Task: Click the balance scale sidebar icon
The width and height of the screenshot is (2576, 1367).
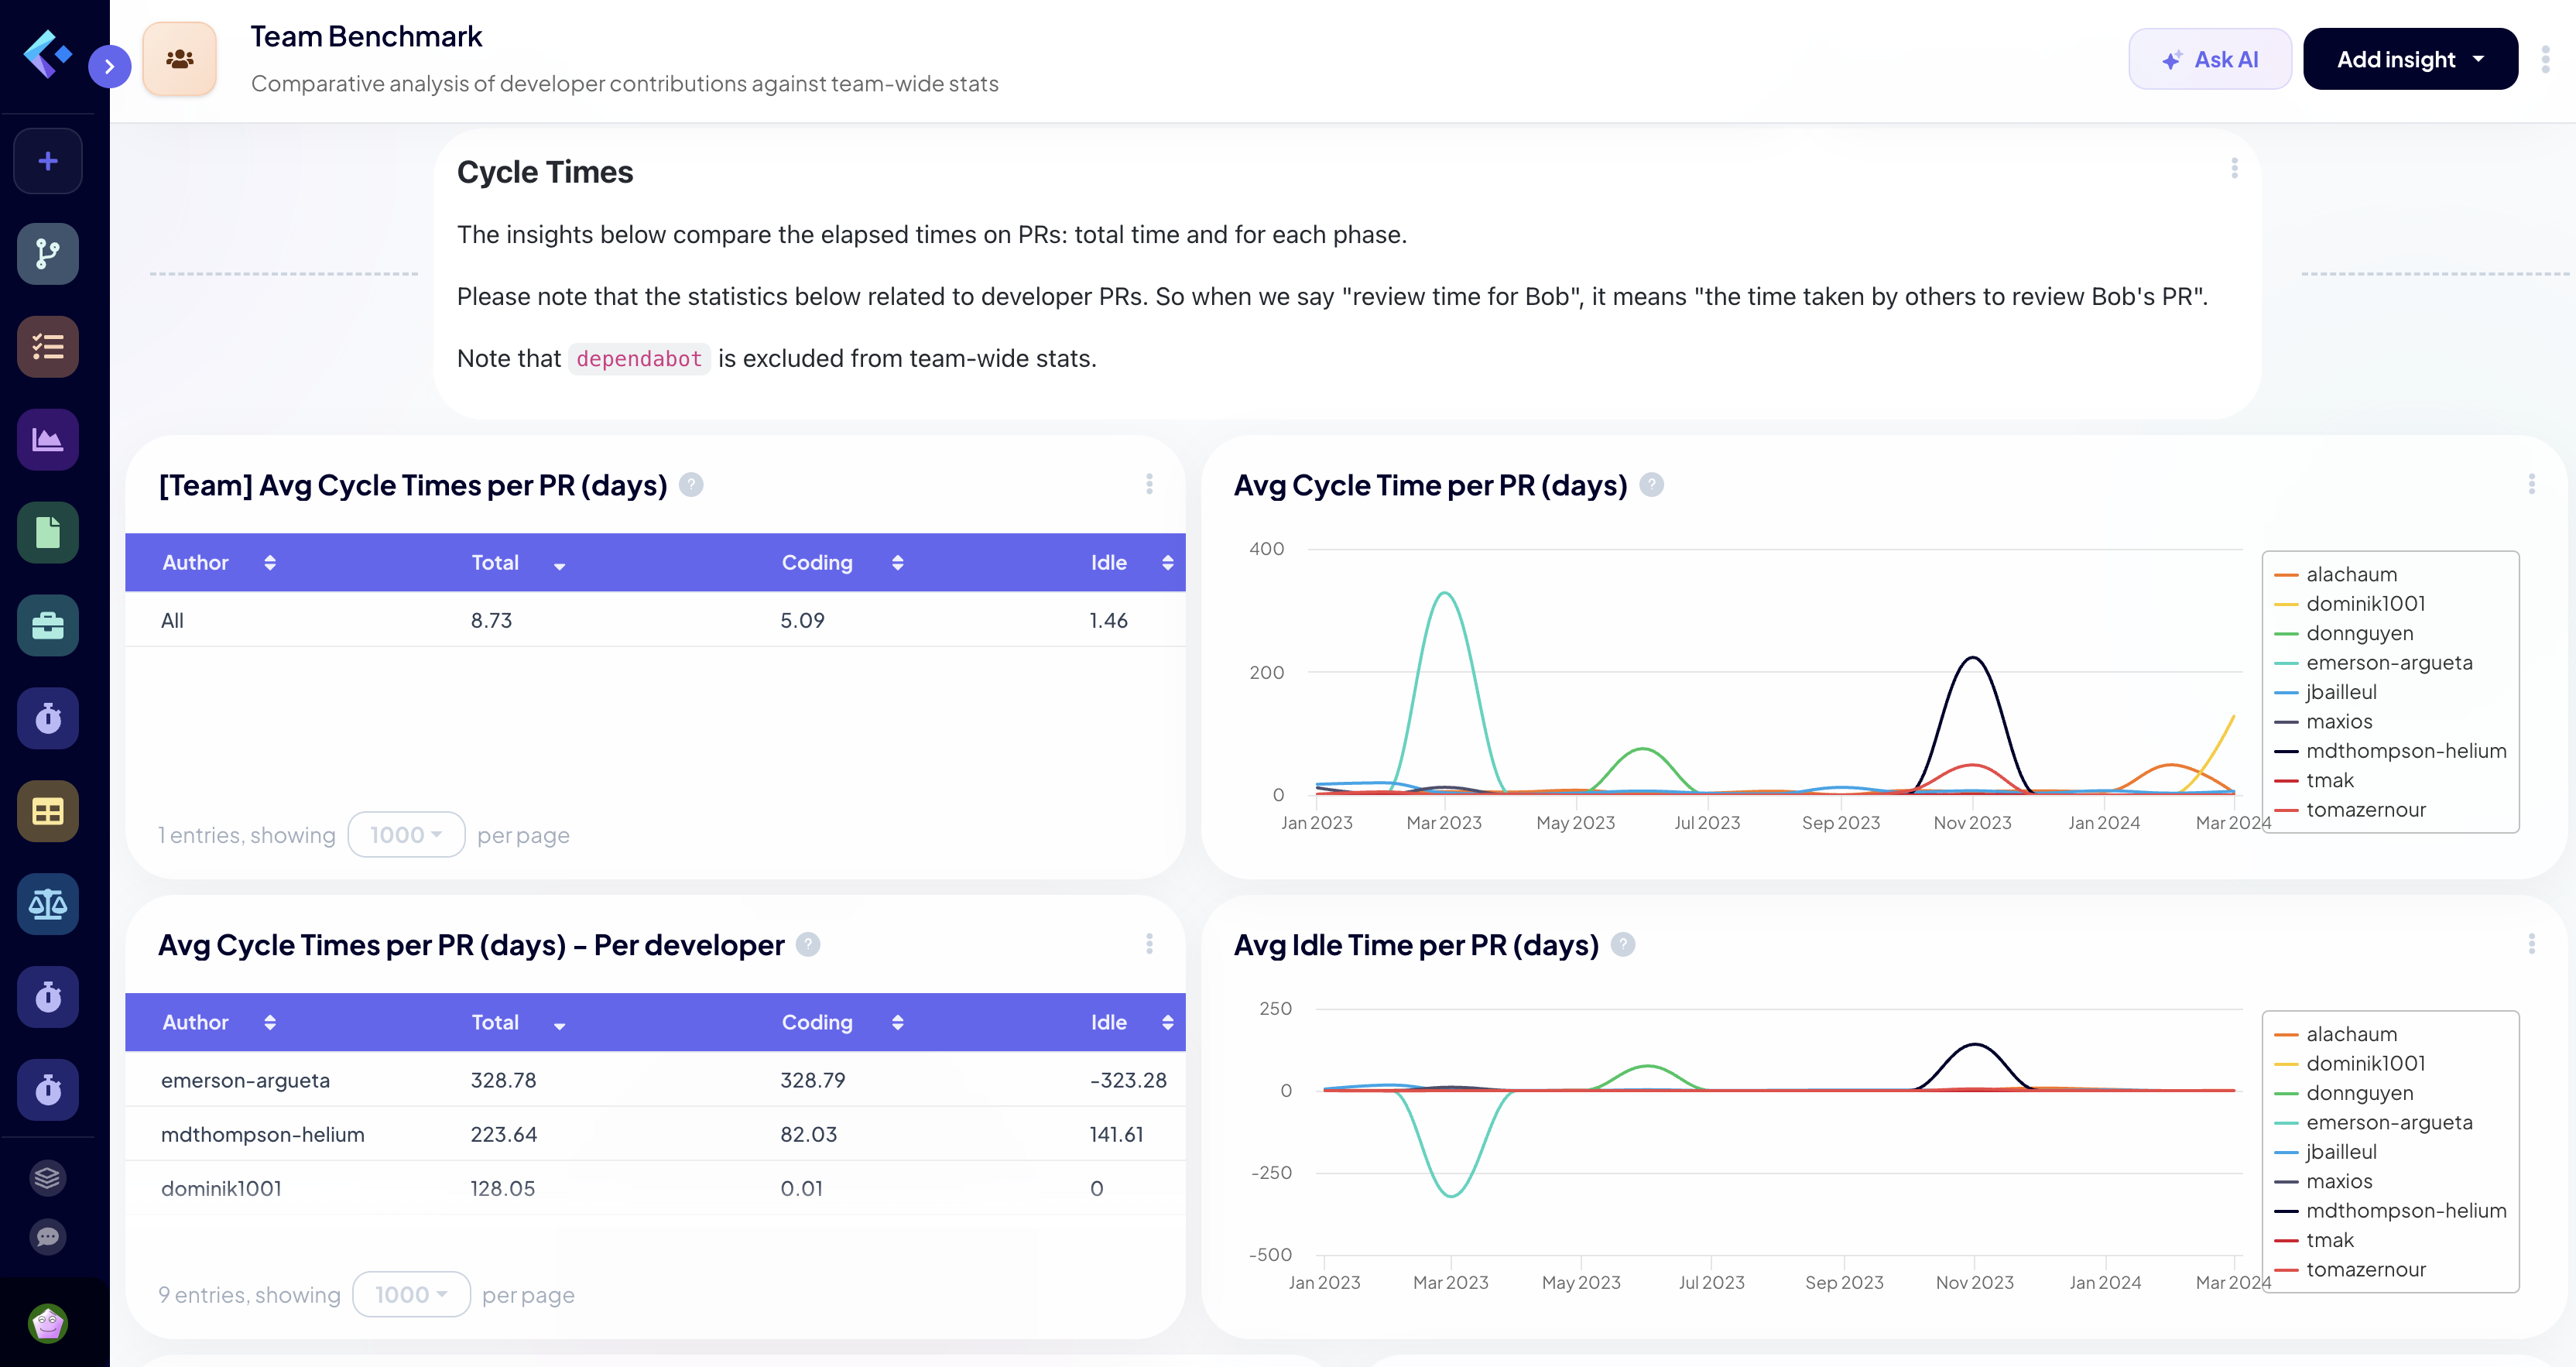Action: (x=48, y=905)
